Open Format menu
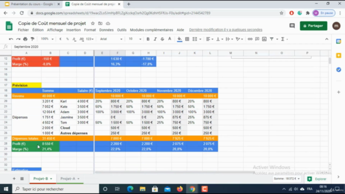The width and height of the screenshot is (345, 194). click(90, 30)
